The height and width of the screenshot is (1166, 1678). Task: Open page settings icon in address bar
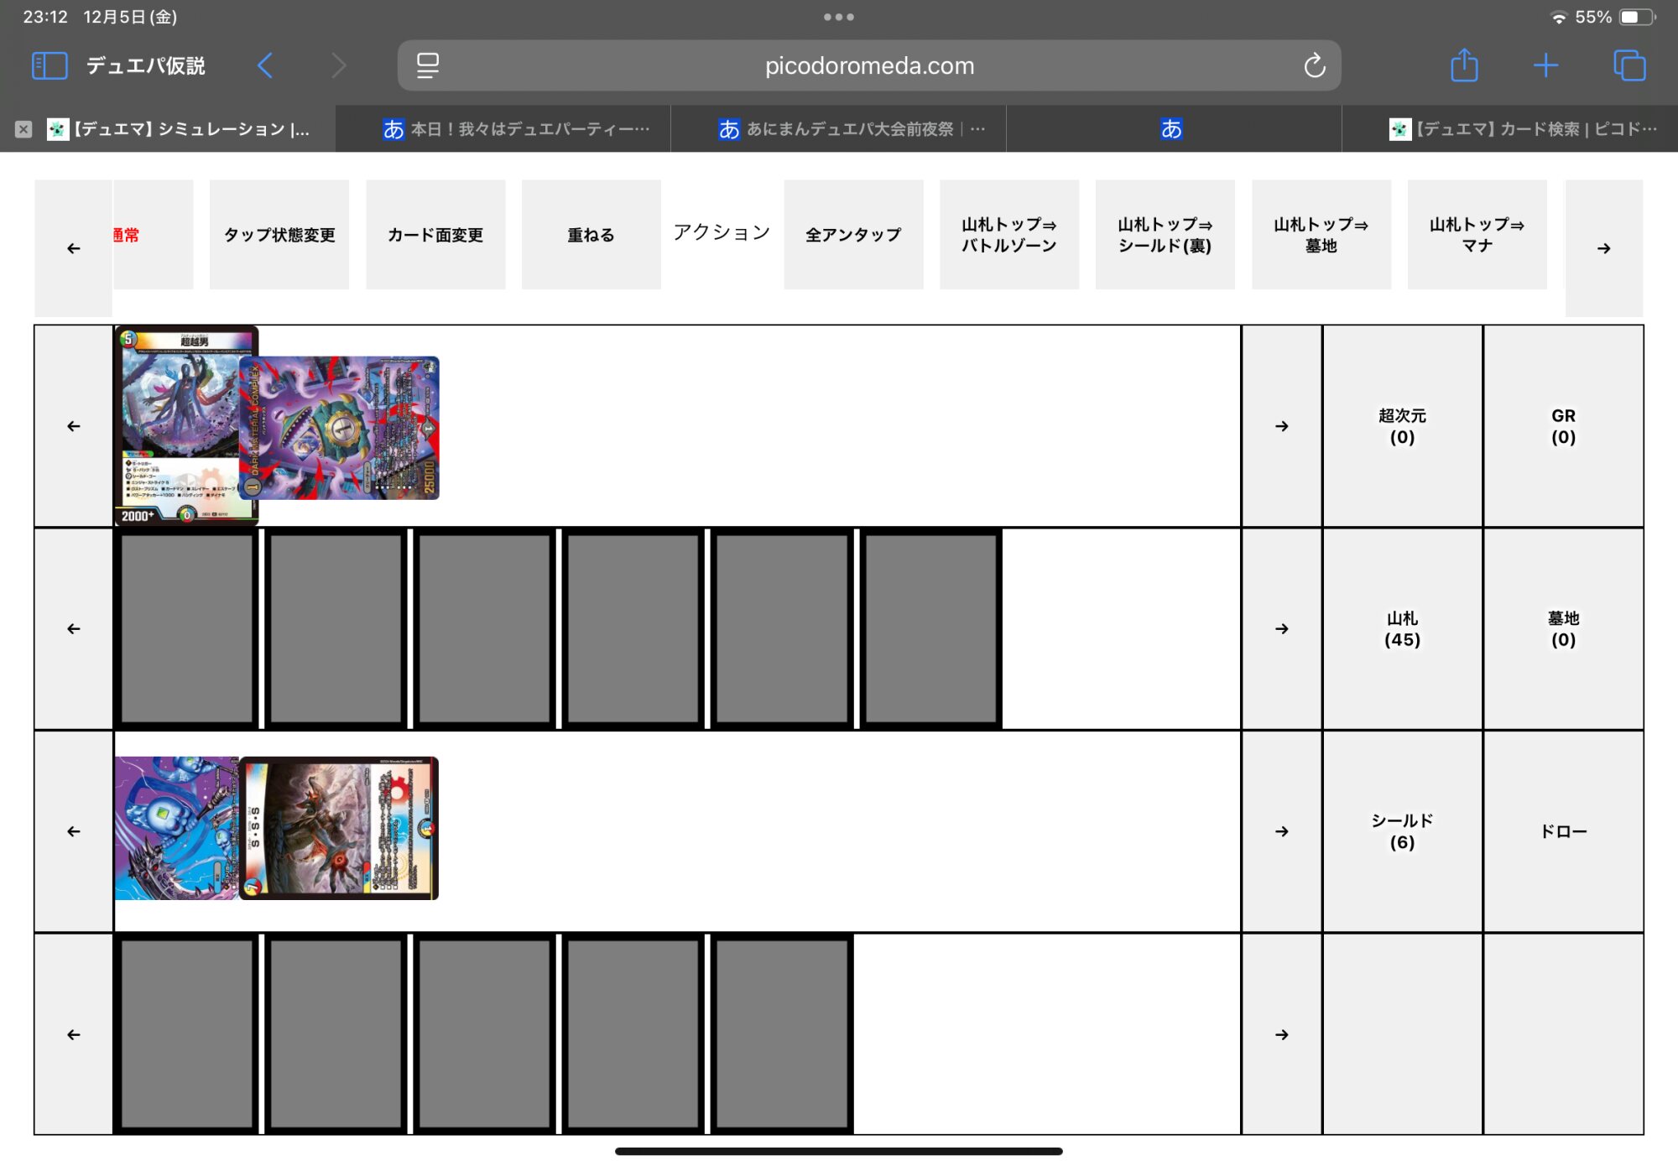pos(428,65)
